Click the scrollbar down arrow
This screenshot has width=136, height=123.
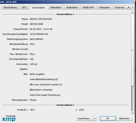pyautogui.click(x=133, y=112)
